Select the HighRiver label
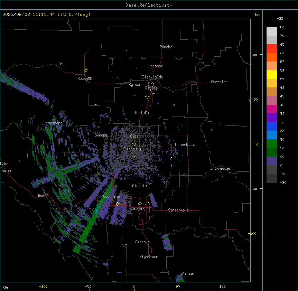 (x=149, y=257)
